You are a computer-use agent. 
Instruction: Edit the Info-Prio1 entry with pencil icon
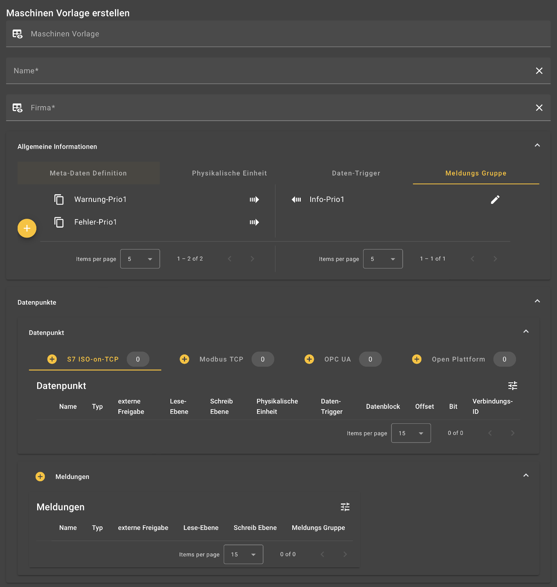coord(495,199)
